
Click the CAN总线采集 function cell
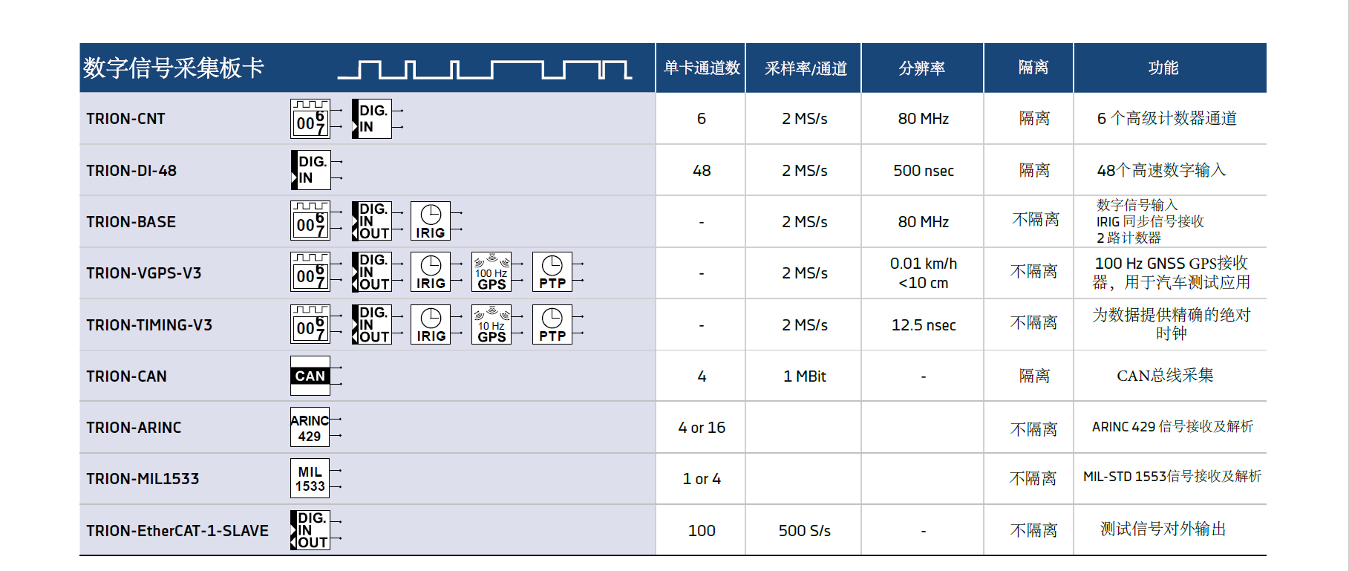click(x=1164, y=376)
